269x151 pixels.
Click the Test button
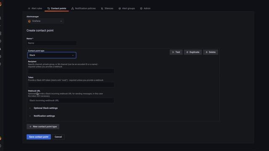(176, 52)
